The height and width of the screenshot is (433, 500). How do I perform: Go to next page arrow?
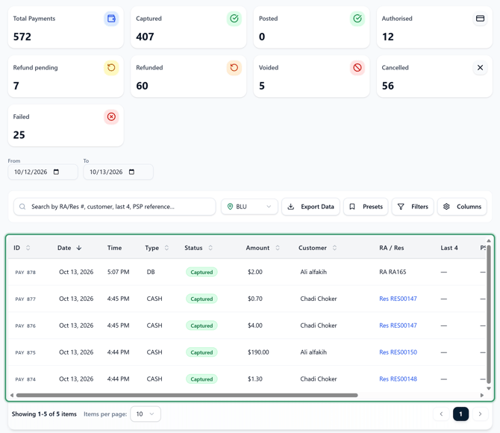coord(481,414)
